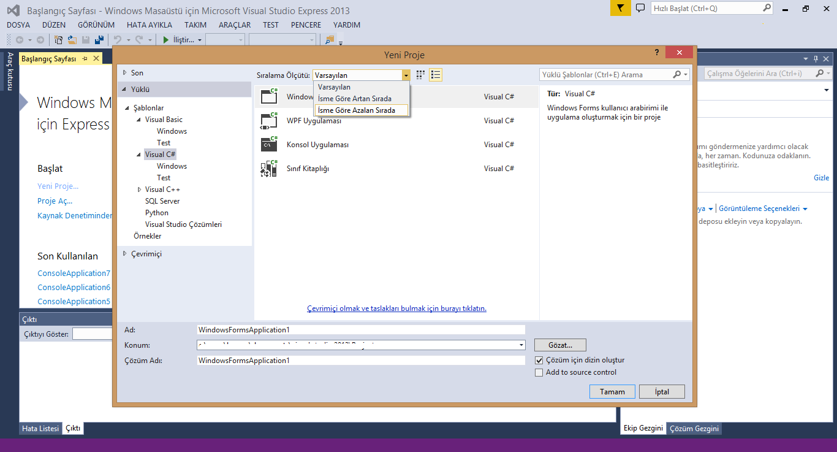Image resolution: width=837 pixels, height=452 pixels.
Task: Click the Ad project name field
Action: 361,330
